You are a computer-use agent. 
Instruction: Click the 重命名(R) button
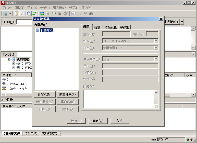tap(68, 102)
